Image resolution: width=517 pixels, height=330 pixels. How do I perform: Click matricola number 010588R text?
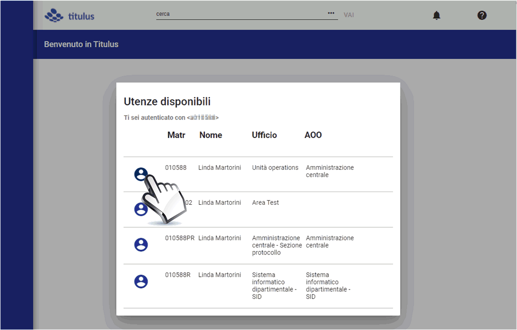[177, 275]
